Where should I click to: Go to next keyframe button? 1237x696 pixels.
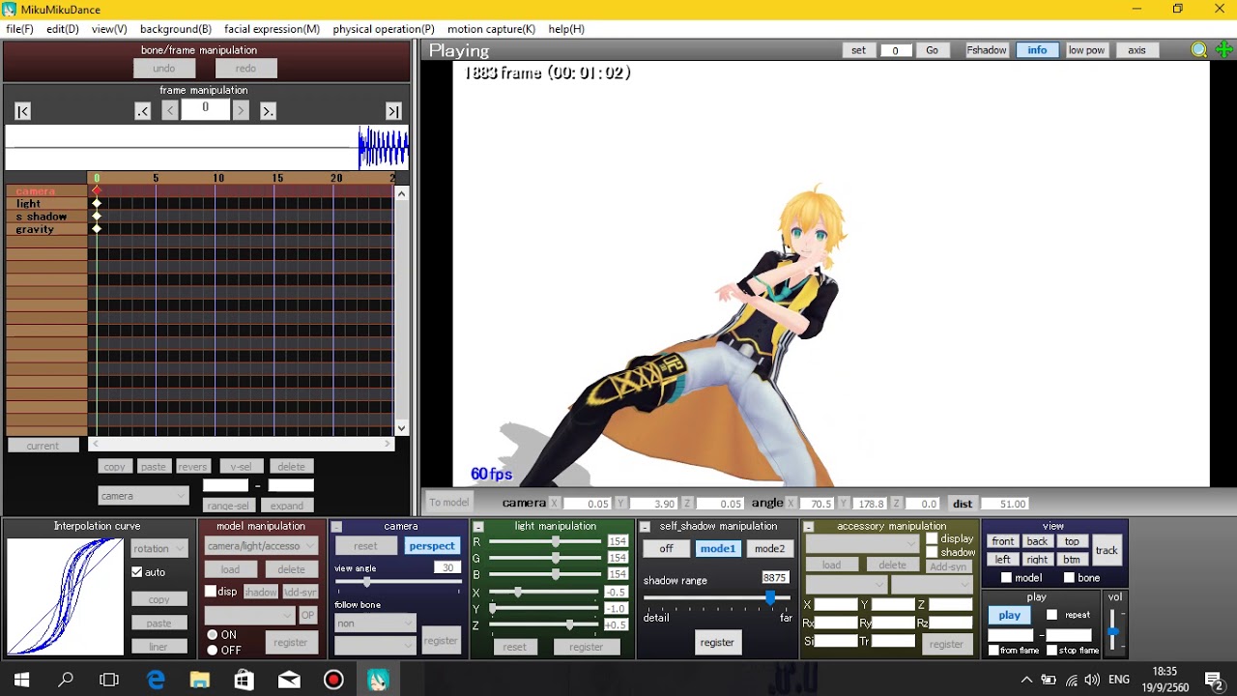268,111
